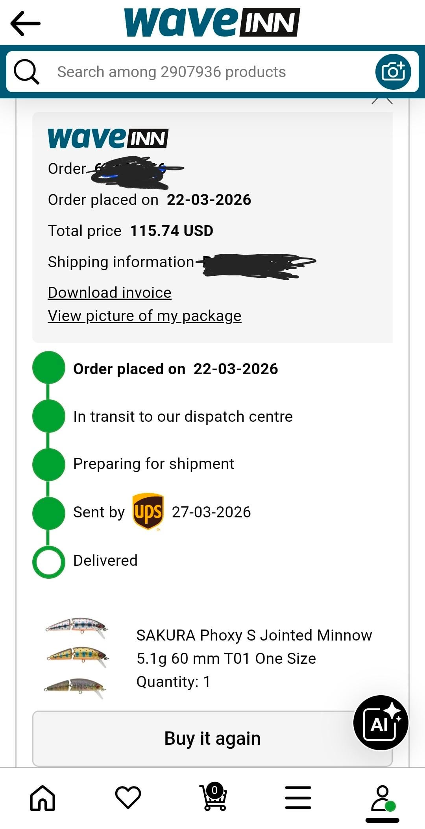
Task: Open the shopping cart
Action: (x=214, y=797)
